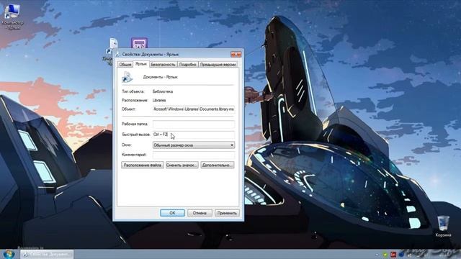Click the red En language tray icon
This screenshot has width=461, height=259.
(393, 254)
